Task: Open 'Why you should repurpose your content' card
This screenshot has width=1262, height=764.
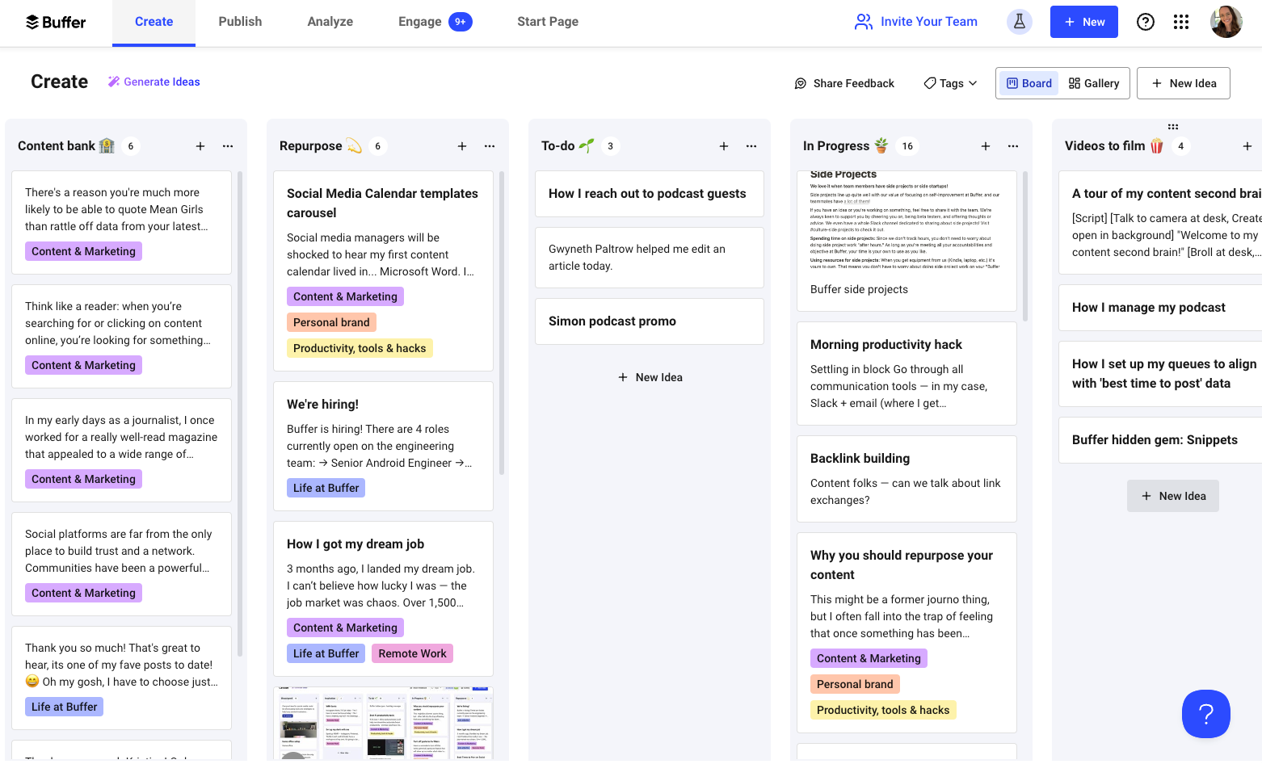Action: [x=907, y=632]
